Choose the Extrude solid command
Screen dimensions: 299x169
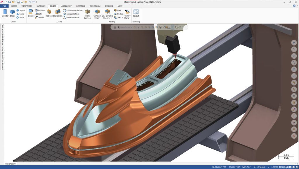pos(31,13)
